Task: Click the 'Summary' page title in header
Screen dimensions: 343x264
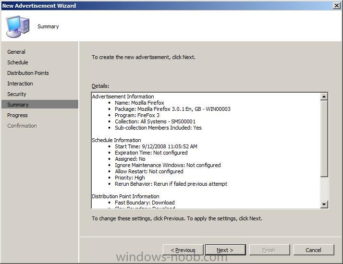Action: tap(48, 26)
